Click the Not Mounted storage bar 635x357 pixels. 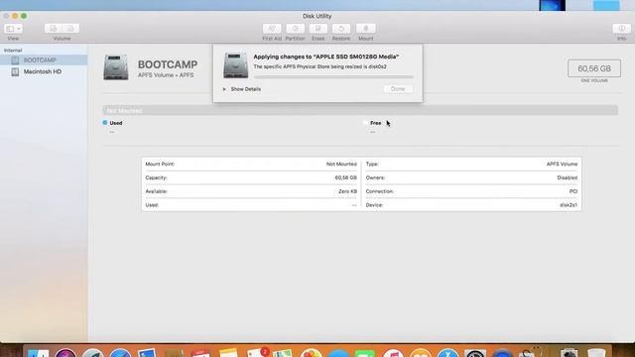pos(360,110)
